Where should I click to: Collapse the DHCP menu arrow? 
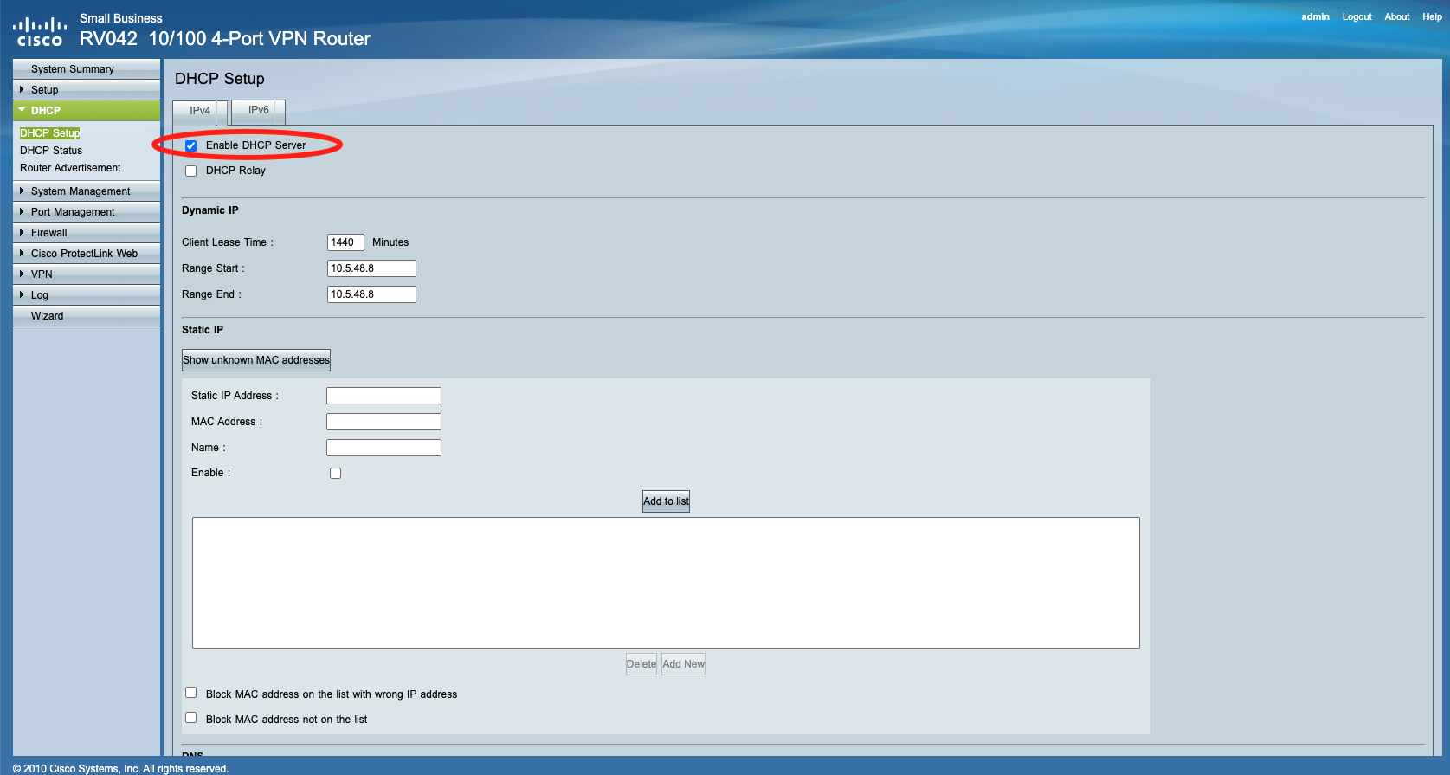22,110
